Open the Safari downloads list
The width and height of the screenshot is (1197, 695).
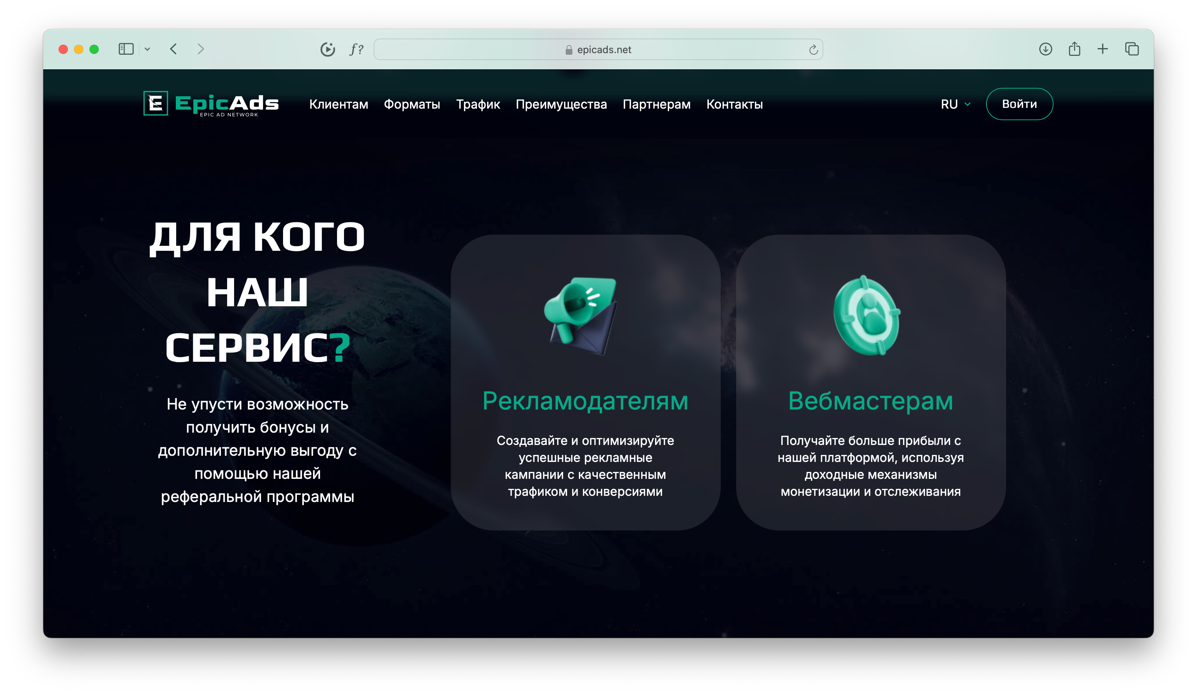click(x=1045, y=49)
